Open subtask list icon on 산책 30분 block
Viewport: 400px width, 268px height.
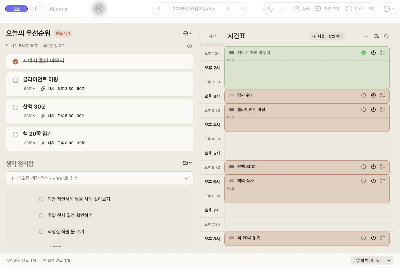coord(383,167)
